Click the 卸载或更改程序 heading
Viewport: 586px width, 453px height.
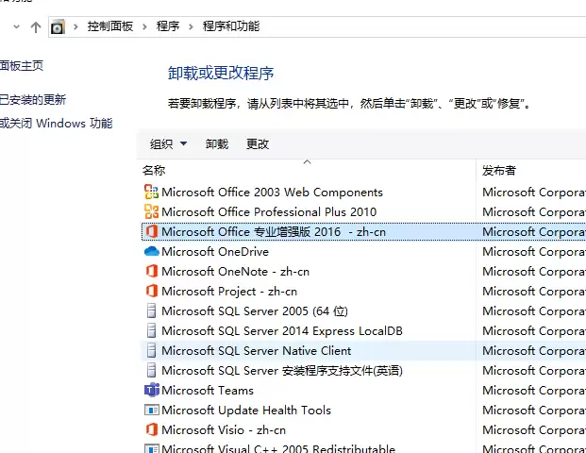click(x=221, y=73)
